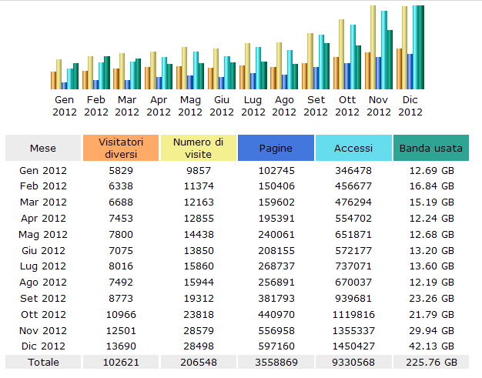This screenshot has height=378, width=482.
Task: Click visits value 28498
Action: pos(199,346)
